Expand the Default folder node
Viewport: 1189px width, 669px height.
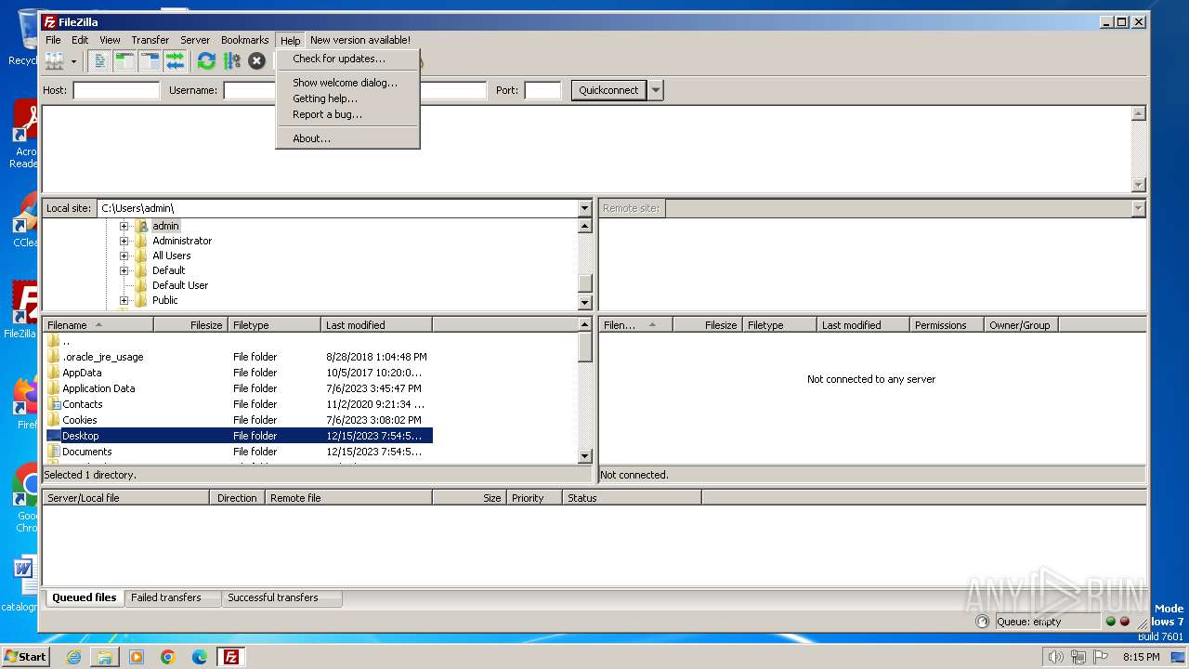click(124, 270)
